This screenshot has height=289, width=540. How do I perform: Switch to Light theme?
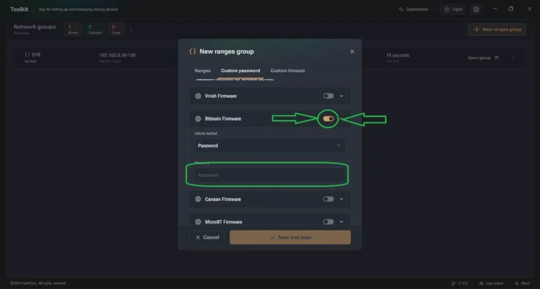[x=453, y=9]
